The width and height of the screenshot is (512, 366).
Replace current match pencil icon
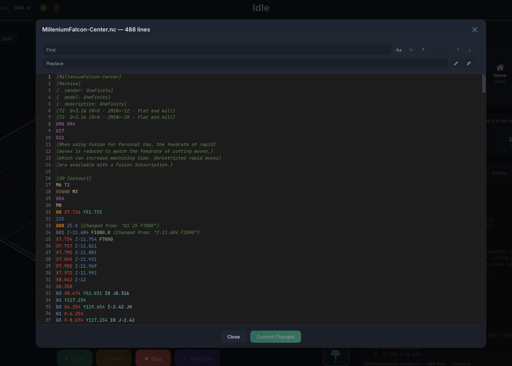456,63
